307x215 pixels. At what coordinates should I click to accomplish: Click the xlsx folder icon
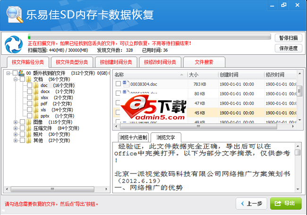coord(36,97)
